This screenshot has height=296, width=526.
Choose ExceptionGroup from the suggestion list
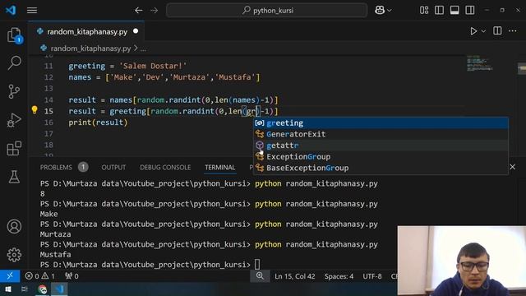(x=381, y=157)
